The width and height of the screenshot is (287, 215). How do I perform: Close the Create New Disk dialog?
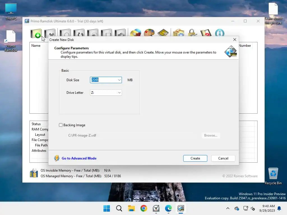pos(235,39)
